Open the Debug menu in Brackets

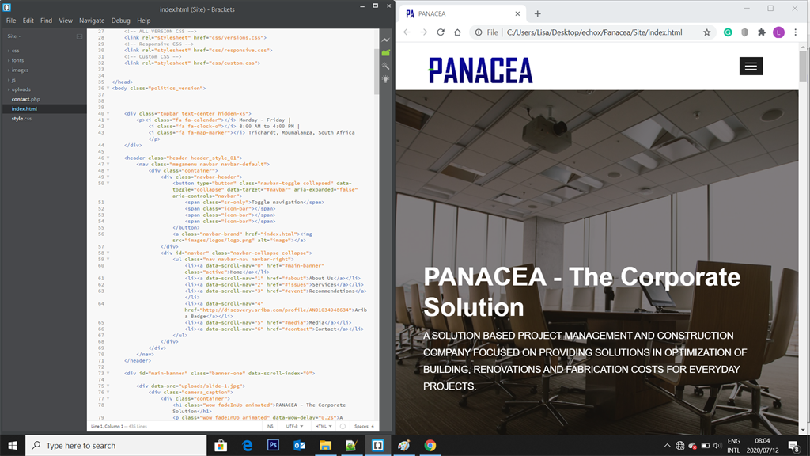(121, 21)
